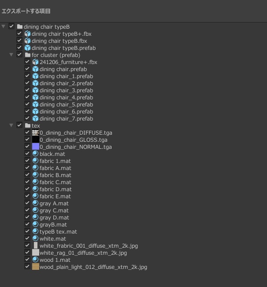Collapse the tex folder tree
The height and width of the screenshot is (287, 267).
point(11,125)
